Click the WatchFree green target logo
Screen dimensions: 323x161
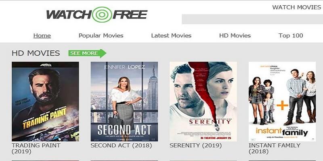click(102, 14)
